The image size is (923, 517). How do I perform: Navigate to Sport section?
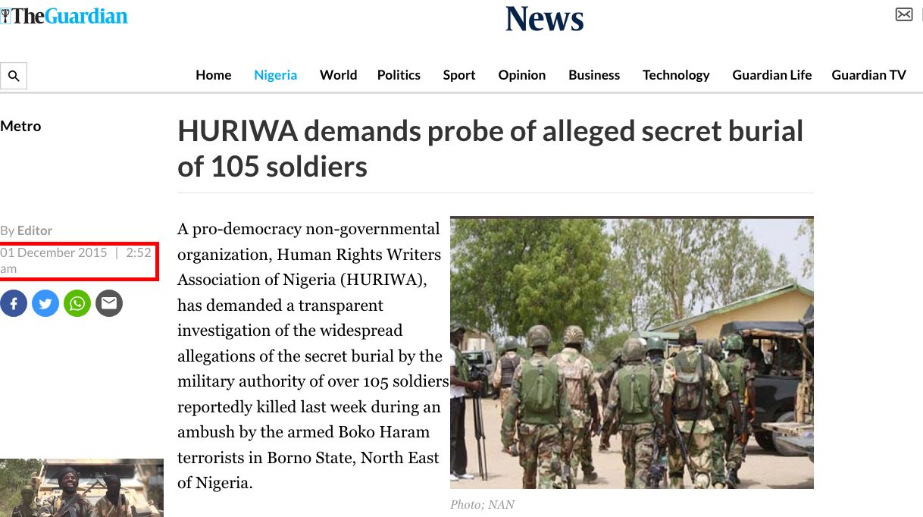pyautogui.click(x=459, y=75)
